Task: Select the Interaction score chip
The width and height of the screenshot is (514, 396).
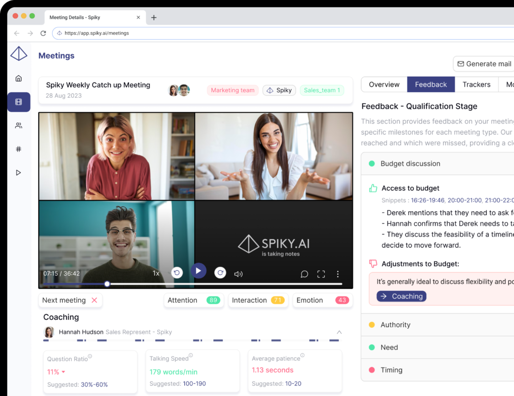Action: pyautogui.click(x=258, y=300)
